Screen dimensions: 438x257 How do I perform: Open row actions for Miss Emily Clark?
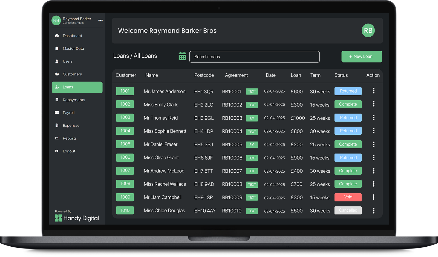[x=373, y=104]
